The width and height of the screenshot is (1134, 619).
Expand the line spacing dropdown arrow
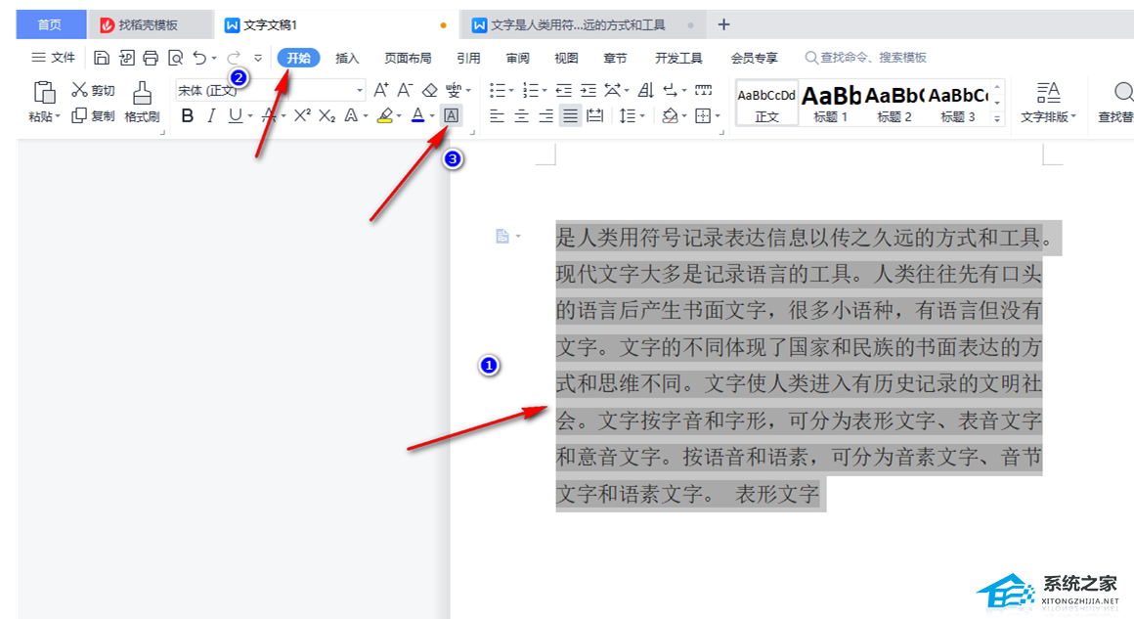(641, 116)
